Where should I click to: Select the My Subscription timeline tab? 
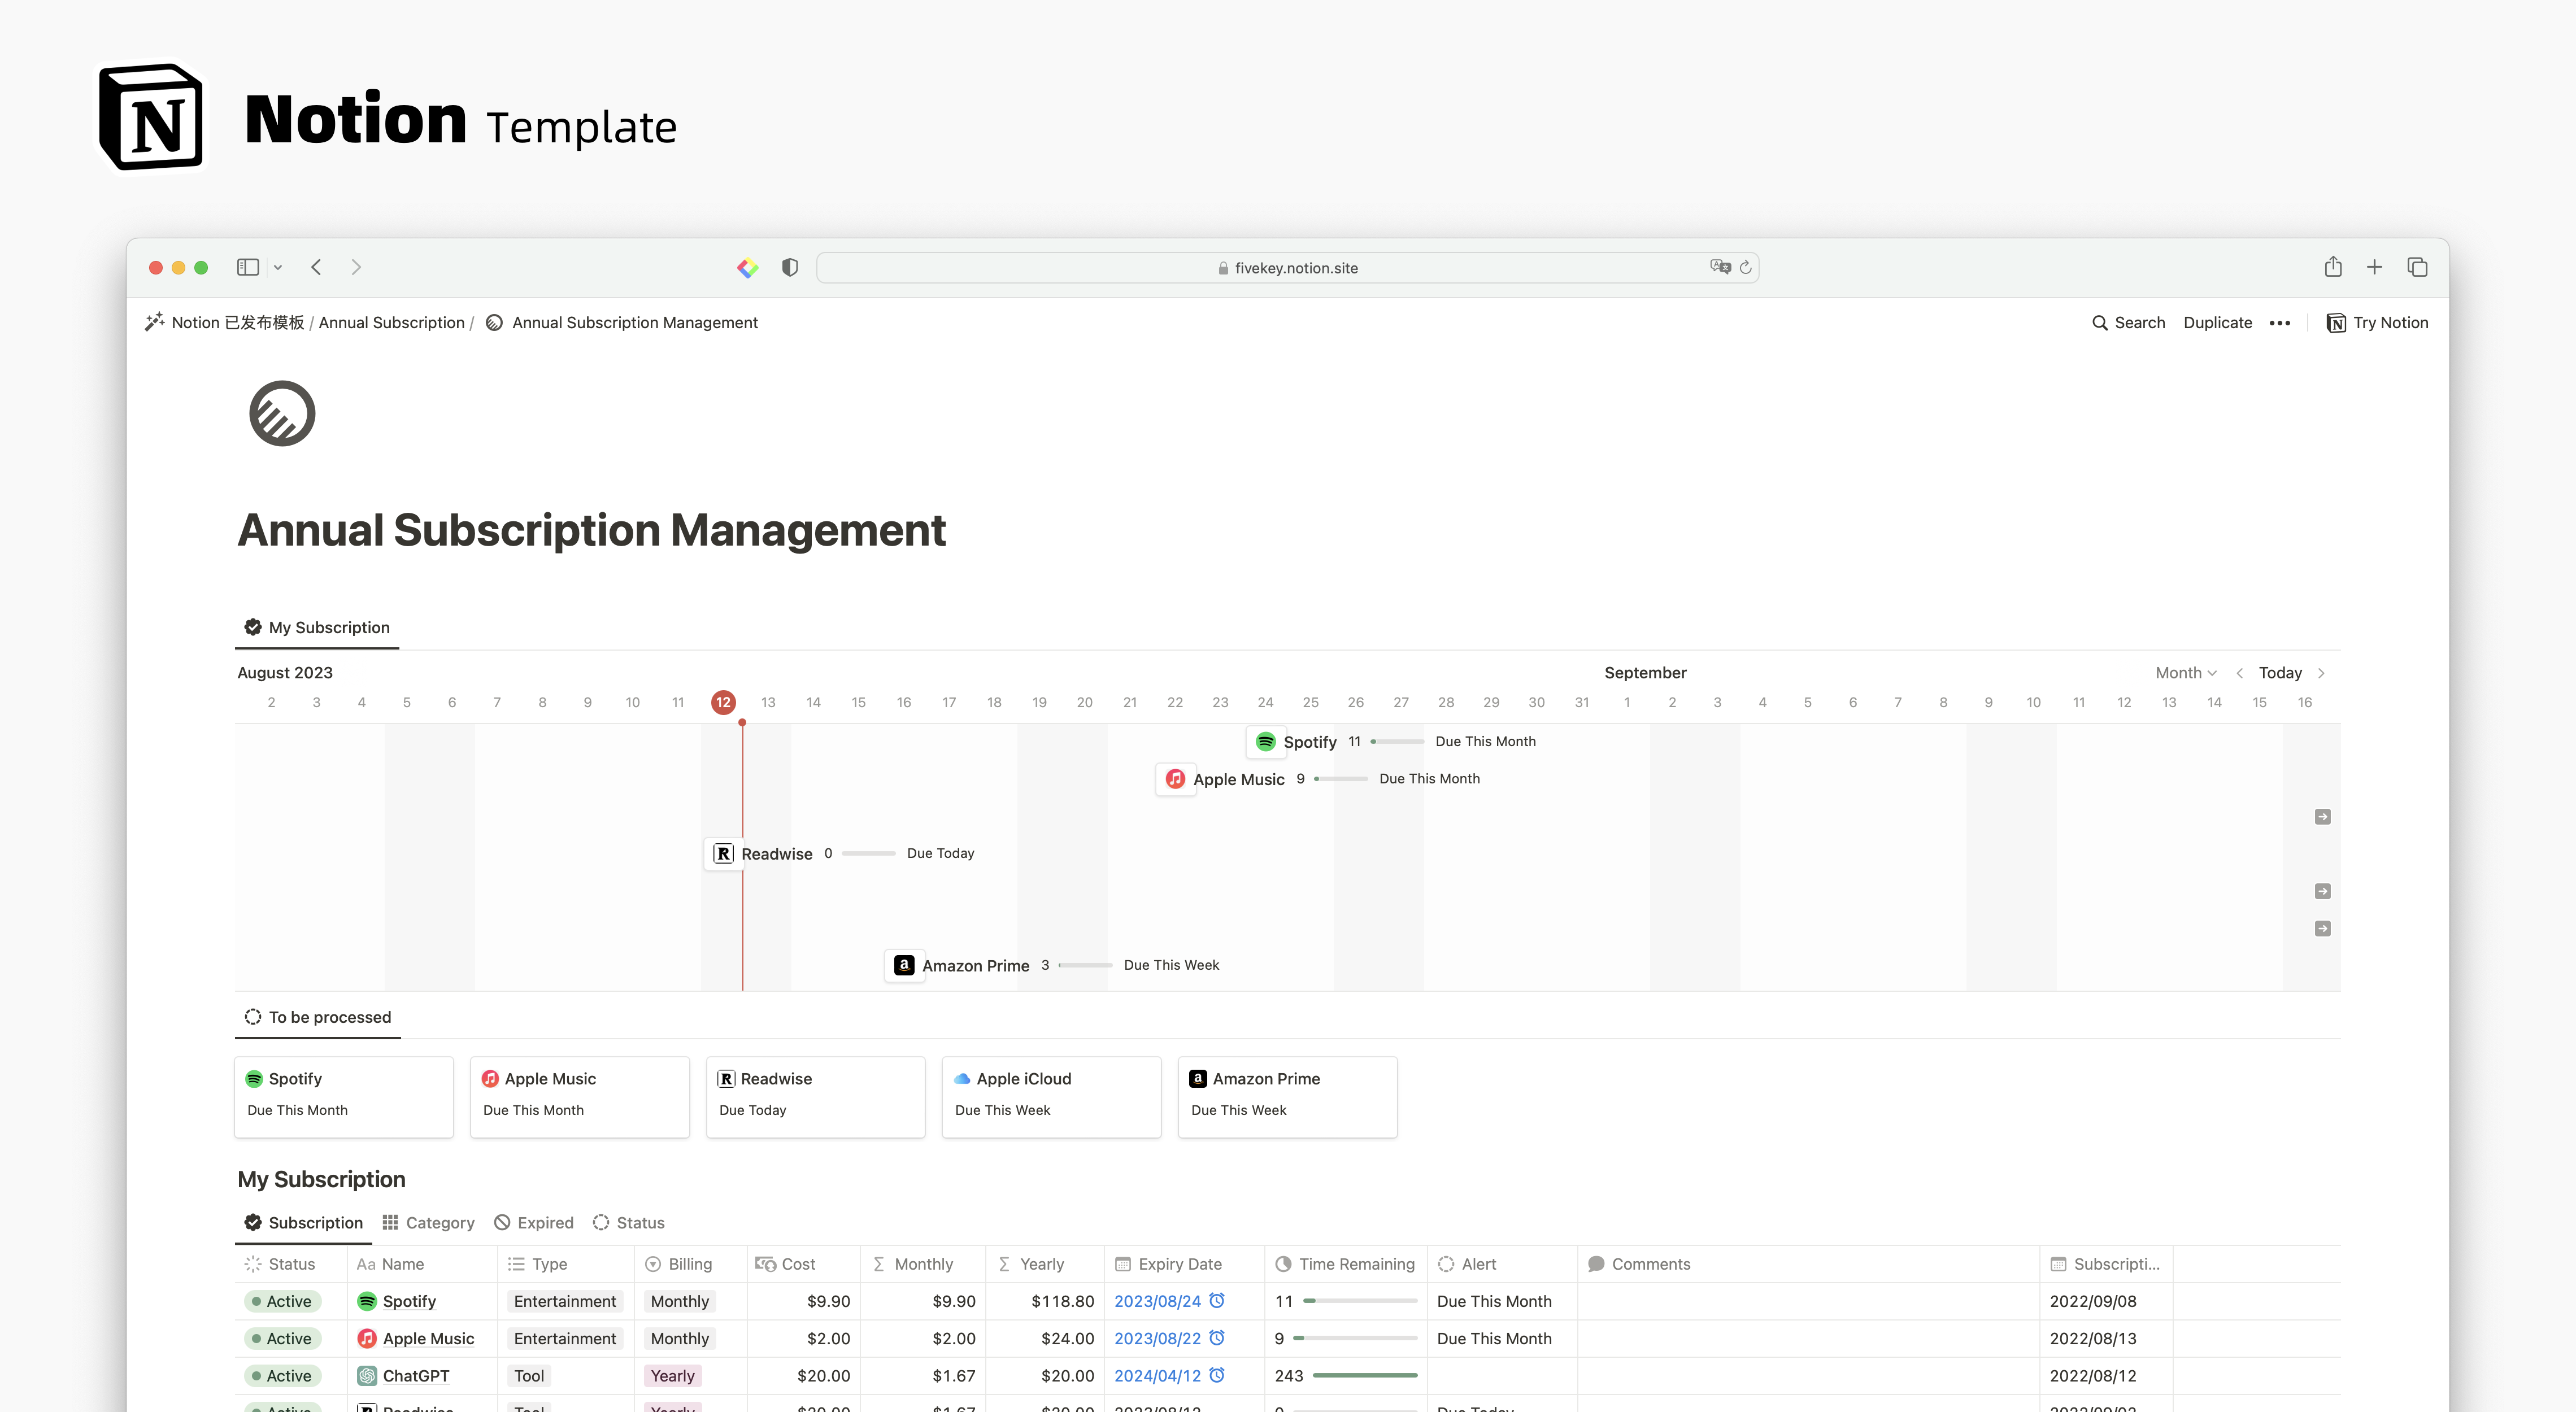point(317,627)
